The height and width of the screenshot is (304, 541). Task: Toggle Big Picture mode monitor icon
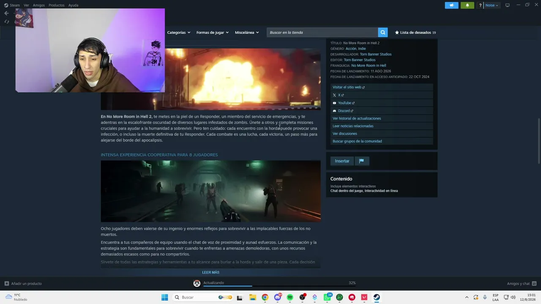[x=508, y=5]
